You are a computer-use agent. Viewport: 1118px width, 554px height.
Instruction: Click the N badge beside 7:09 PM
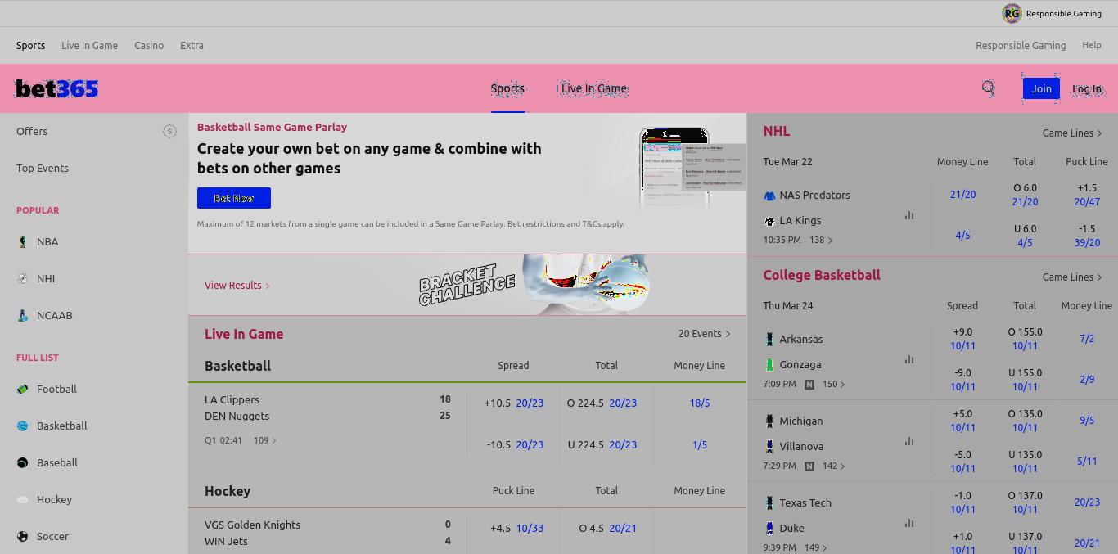[x=809, y=384]
